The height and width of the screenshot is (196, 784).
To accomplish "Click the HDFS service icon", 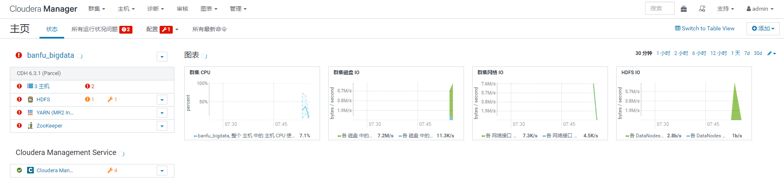I will click(x=30, y=100).
